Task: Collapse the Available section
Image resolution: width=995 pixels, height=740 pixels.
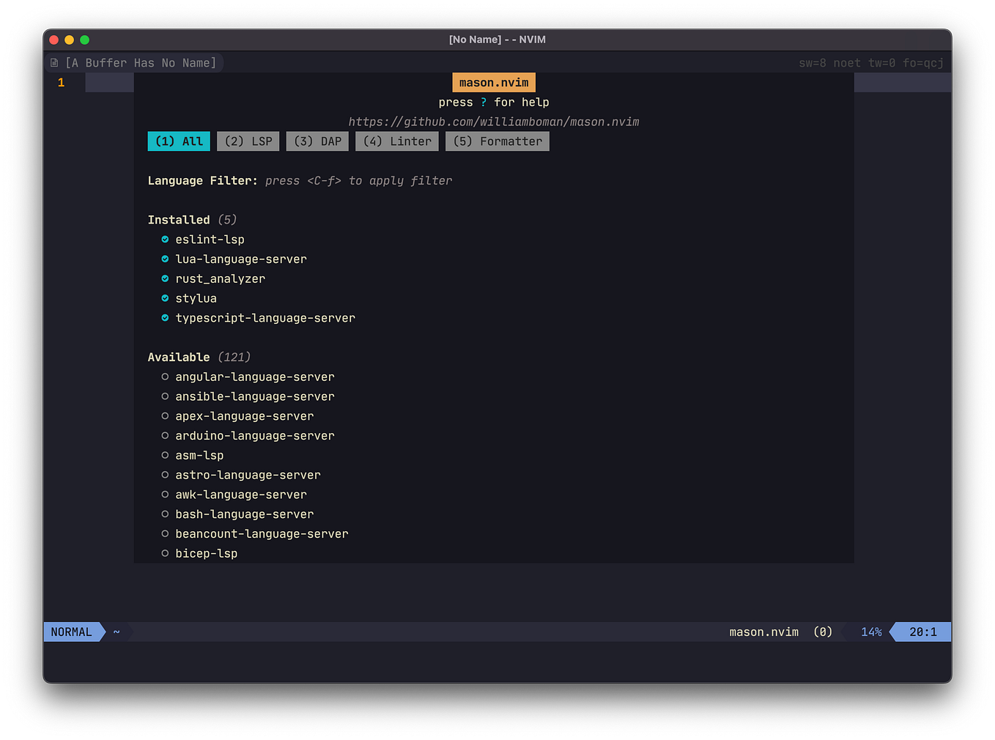Action: (x=178, y=357)
